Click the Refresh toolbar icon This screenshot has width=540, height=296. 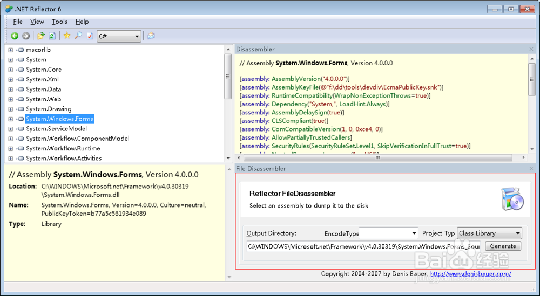coord(52,36)
